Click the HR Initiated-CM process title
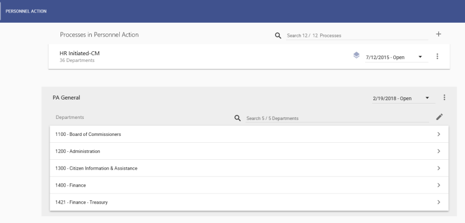This screenshot has height=223, width=465. tap(79, 53)
